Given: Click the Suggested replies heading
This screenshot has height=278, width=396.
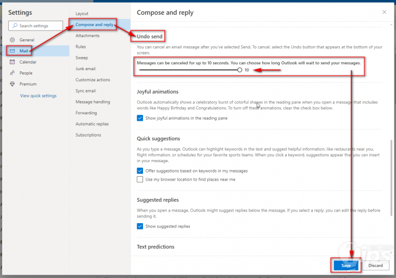Looking at the screenshot, I should (158, 200).
